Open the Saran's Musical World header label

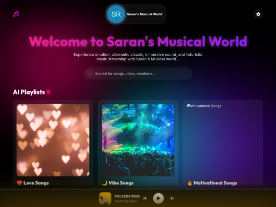[145, 14]
